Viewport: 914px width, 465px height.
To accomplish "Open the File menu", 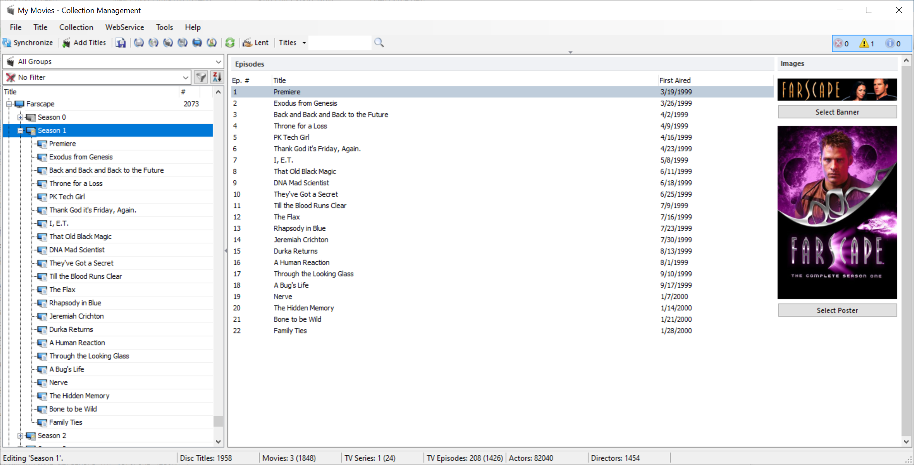I will [x=16, y=27].
